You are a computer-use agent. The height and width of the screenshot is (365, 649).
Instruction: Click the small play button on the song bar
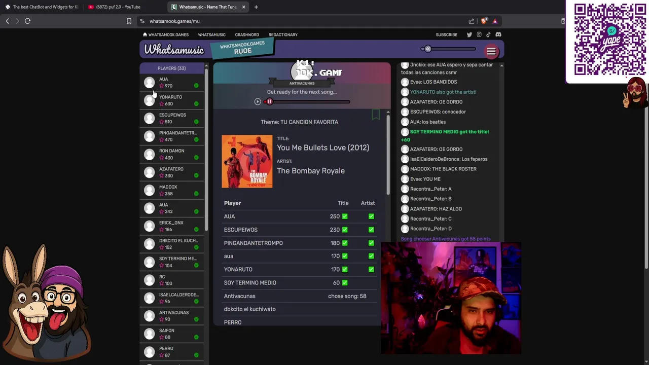pos(258,102)
